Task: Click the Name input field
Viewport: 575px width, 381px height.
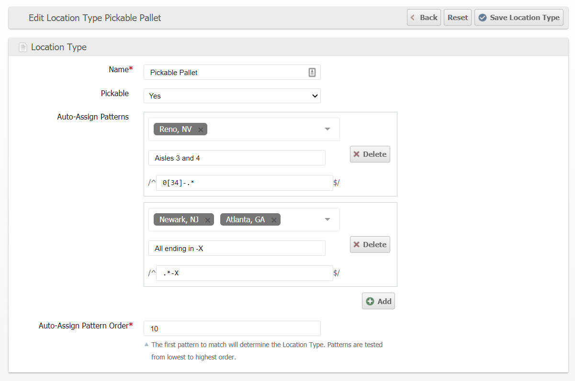Action: point(226,73)
